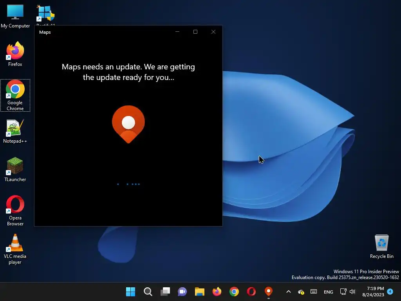
Task: Show hidden system tray icons
Action: click(289, 292)
